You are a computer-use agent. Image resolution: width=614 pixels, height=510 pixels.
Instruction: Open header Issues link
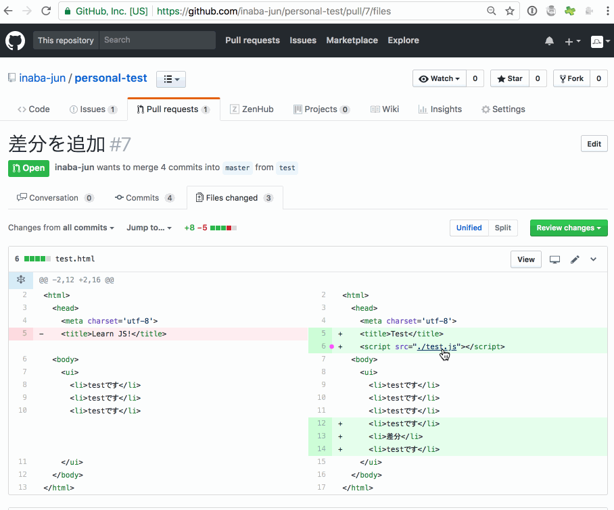point(303,41)
